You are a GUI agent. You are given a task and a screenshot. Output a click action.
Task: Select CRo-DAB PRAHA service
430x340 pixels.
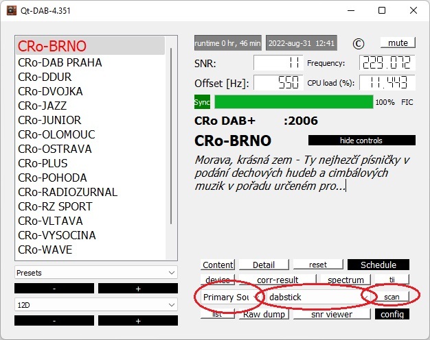pos(91,62)
